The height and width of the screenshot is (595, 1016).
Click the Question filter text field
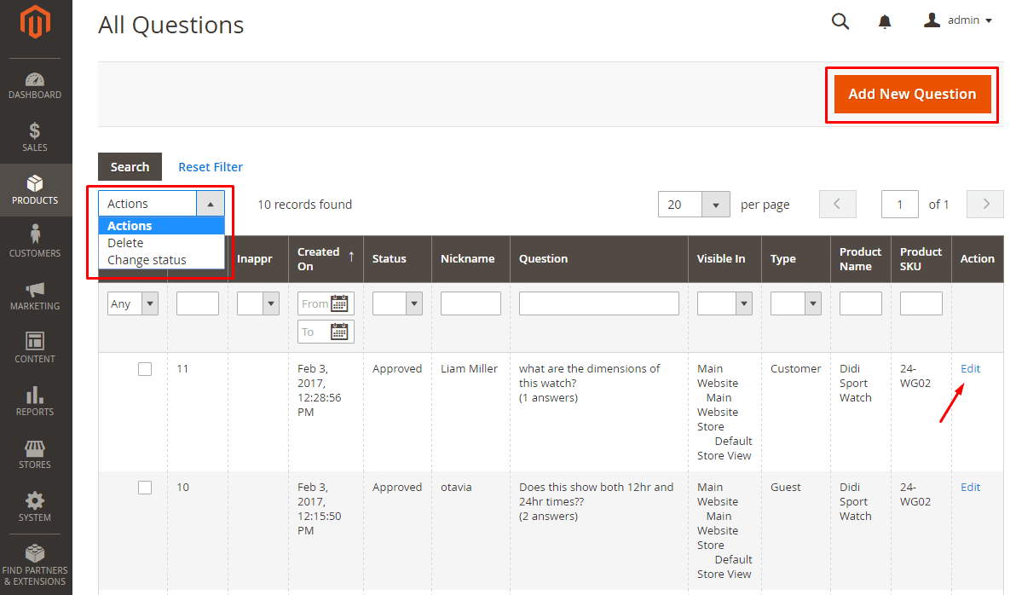598,303
